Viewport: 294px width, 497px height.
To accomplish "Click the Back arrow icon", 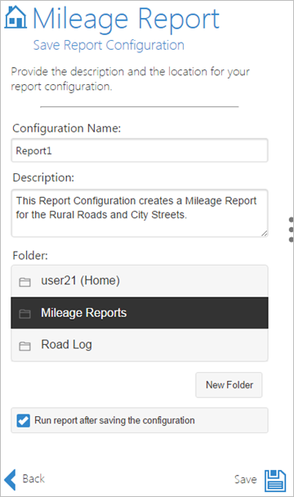I will pyautogui.click(x=10, y=480).
